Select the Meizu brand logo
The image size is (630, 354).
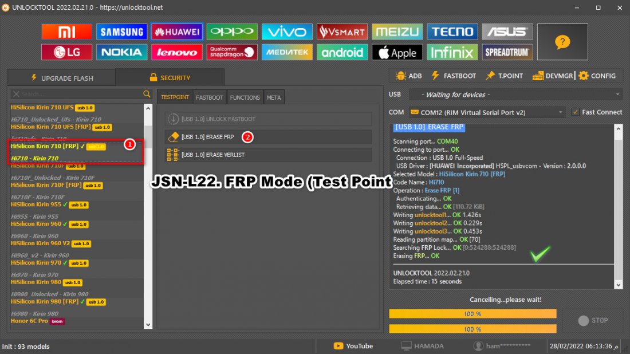pos(397,32)
